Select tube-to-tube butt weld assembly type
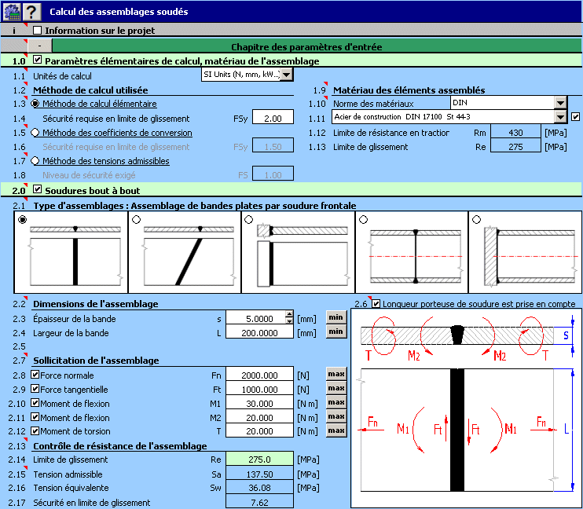The image size is (583, 509). coord(363,220)
